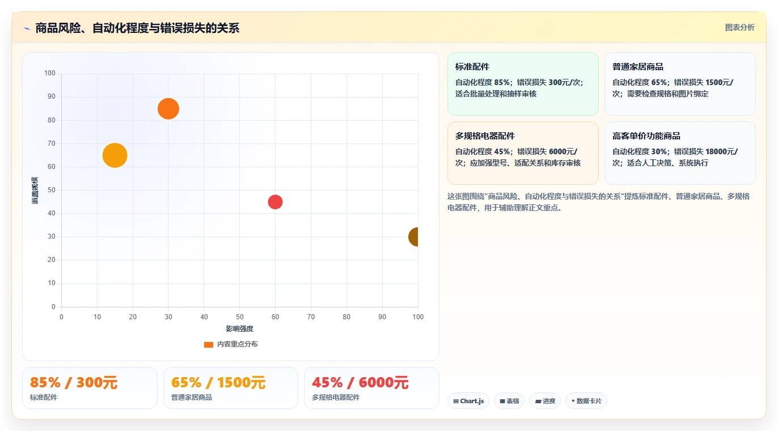Click the 进度 tag chip

pos(545,401)
